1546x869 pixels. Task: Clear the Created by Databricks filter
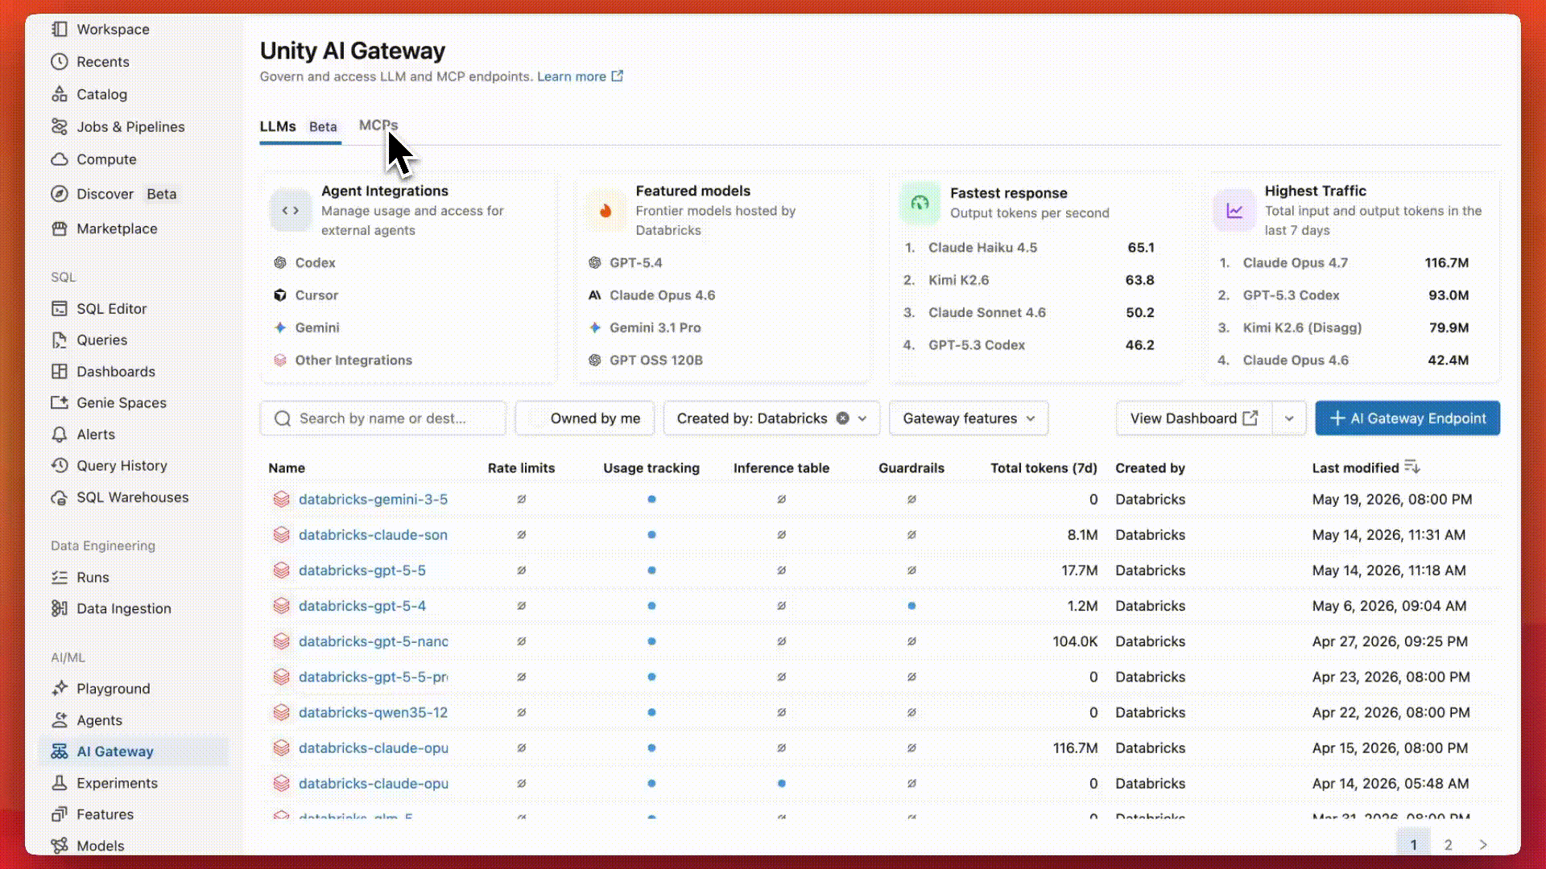click(842, 418)
